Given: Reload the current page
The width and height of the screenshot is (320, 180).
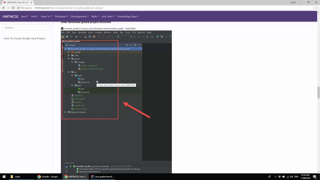Looking at the screenshot, I should 13,8.
